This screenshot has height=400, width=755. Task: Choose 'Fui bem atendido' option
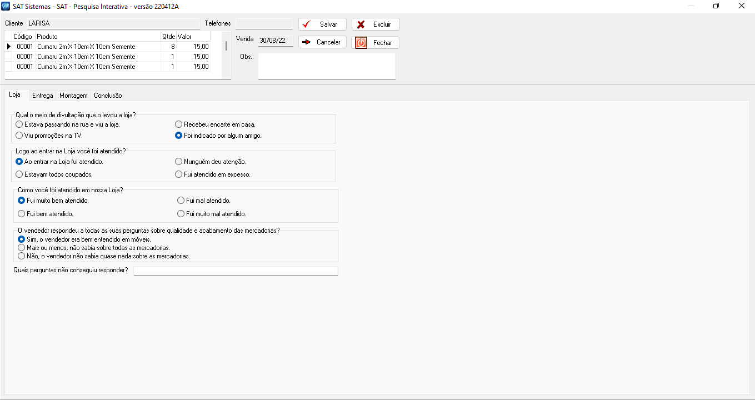(x=22, y=214)
